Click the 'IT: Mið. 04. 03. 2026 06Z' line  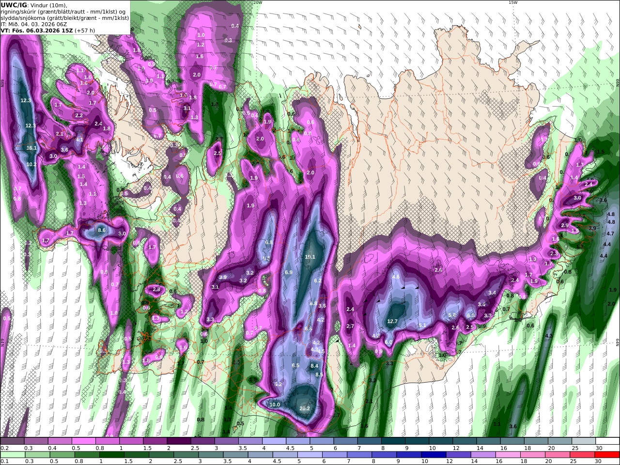pos(34,24)
